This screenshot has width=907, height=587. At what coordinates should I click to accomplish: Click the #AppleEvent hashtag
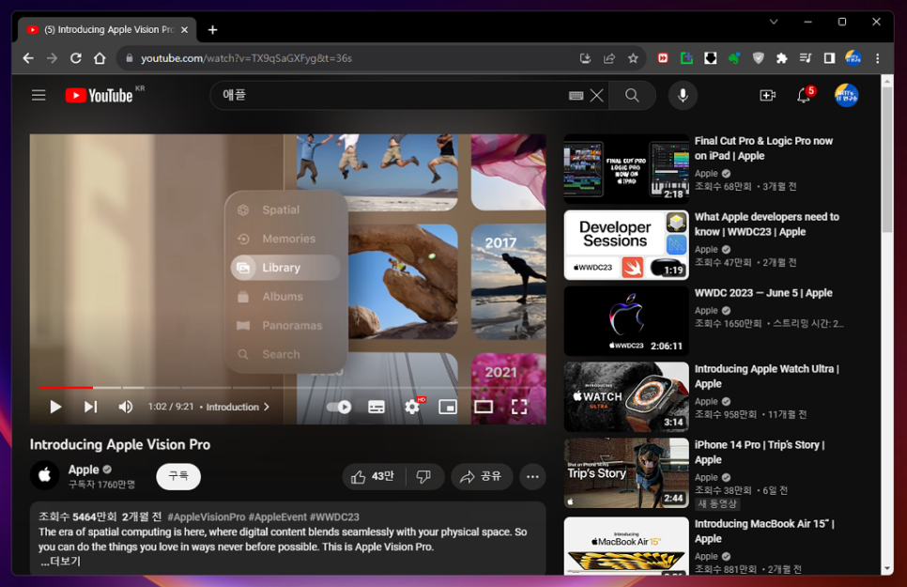[278, 517]
